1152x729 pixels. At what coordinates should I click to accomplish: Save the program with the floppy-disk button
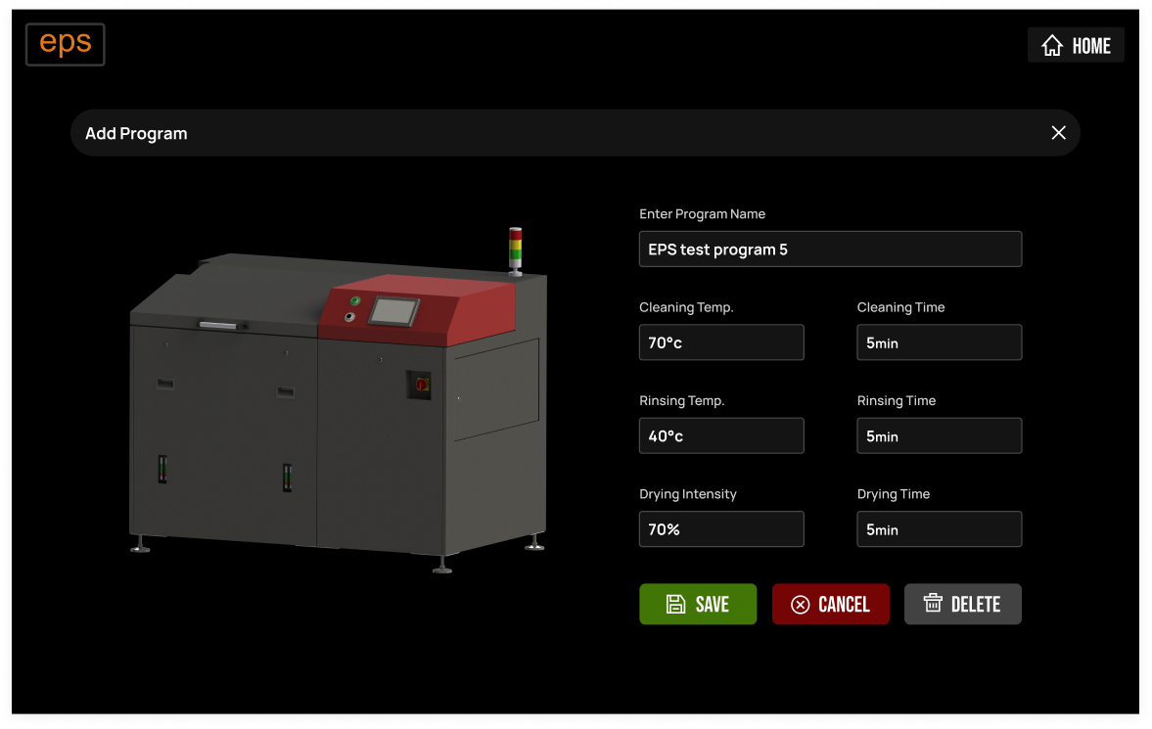[698, 605]
